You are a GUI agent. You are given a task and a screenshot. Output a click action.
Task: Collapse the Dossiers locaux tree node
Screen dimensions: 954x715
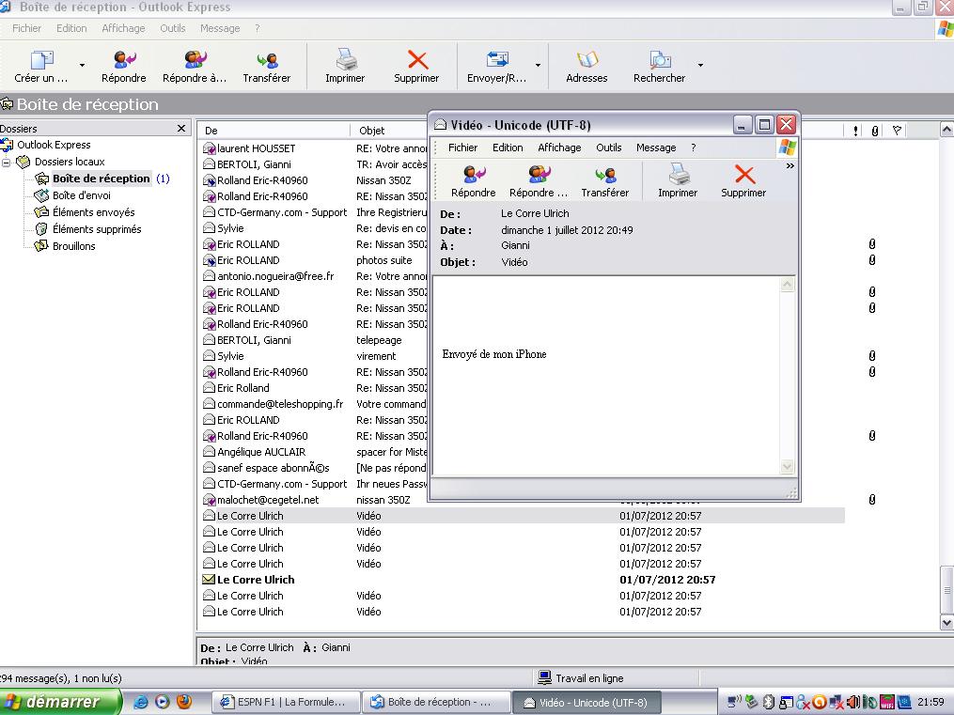6,162
